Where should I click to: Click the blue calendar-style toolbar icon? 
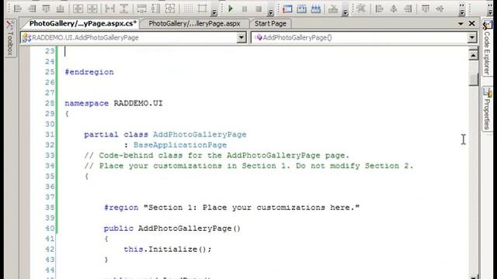click(x=301, y=9)
